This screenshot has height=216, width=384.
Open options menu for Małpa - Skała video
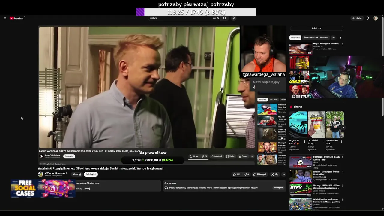pyautogui.click(x=343, y=44)
